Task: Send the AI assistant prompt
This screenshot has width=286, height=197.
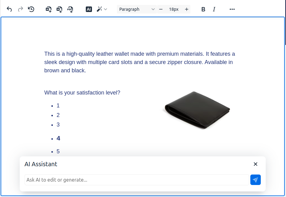Action: click(x=256, y=180)
